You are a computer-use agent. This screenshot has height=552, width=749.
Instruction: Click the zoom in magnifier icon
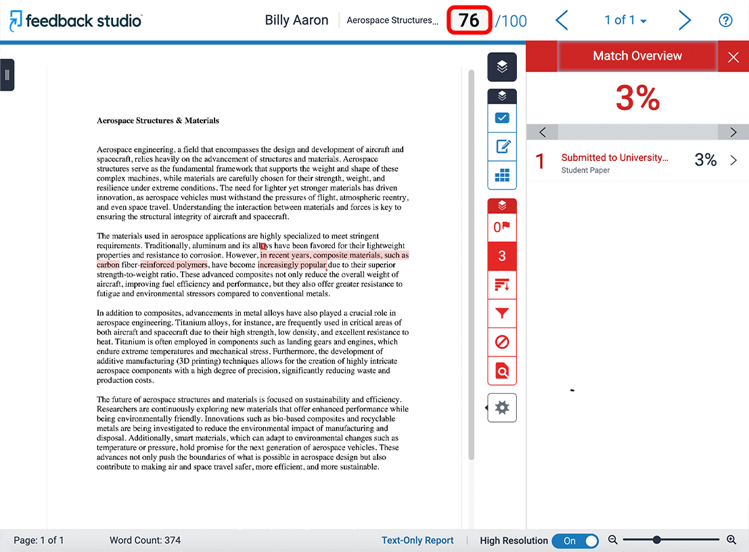(x=731, y=540)
